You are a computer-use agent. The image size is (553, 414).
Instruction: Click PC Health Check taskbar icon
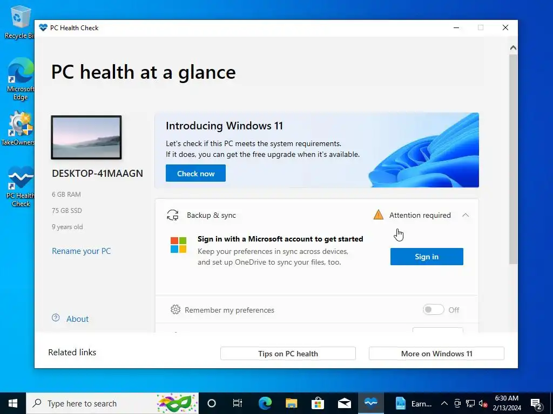click(370, 403)
